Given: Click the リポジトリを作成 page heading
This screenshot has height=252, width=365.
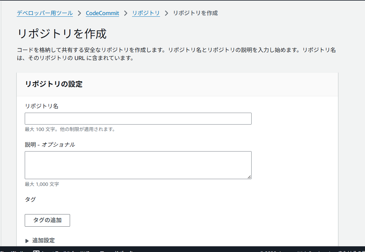Looking at the screenshot, I should pyautogui.click(x=62, y=34).
